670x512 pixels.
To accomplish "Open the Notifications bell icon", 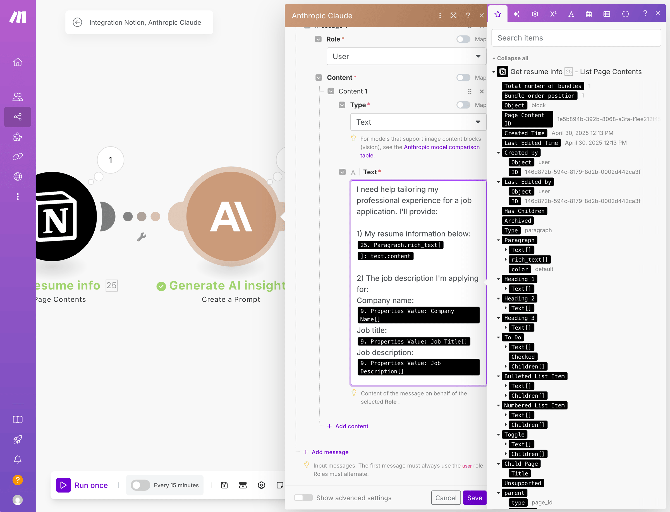I will click(x=18, y=459).
